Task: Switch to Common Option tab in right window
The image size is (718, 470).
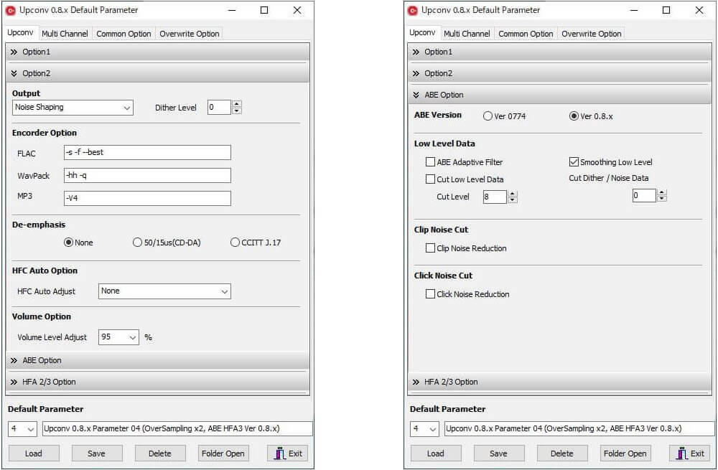Action: 526,34
